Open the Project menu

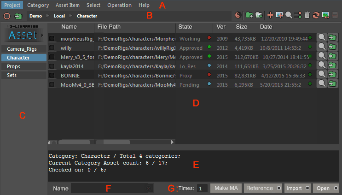[12, 5]
